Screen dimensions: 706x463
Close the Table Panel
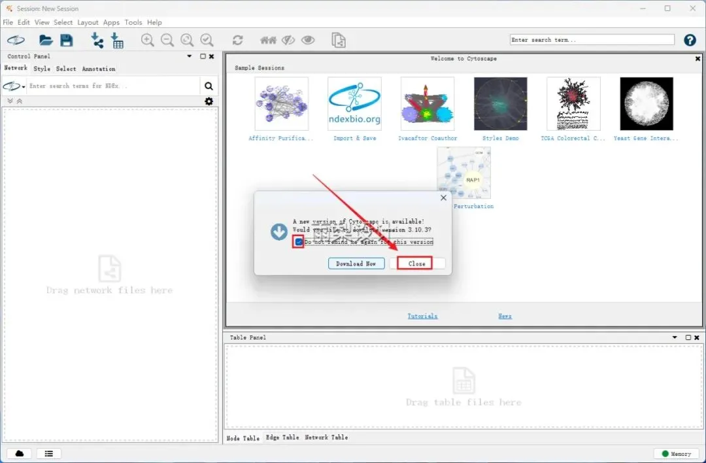coord(697,337)
